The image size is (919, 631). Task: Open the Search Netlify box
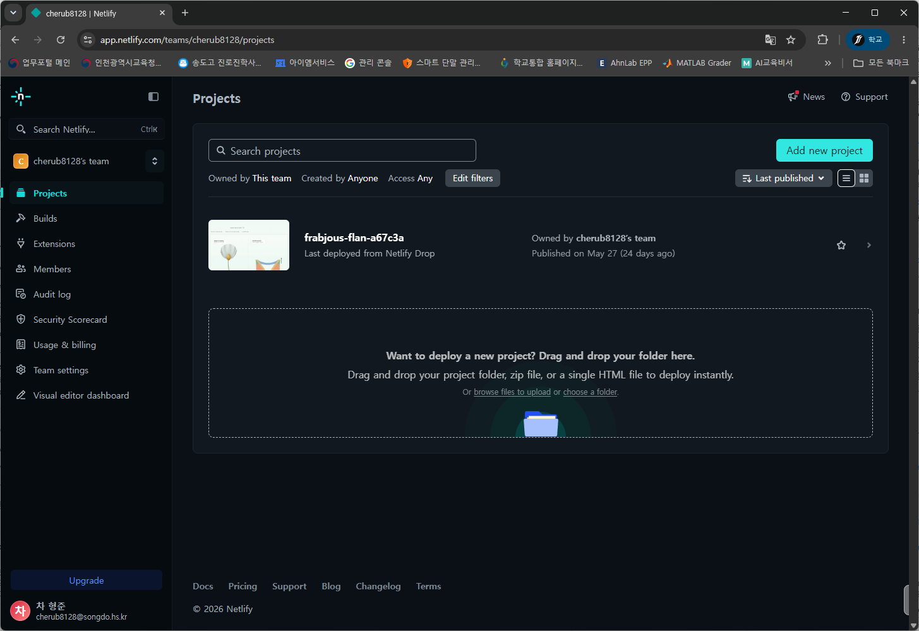click(x=87, y=129)
